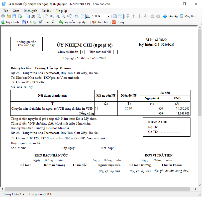Zoom in with the plus magnifier
Screen dimensions: 202x197
pos(58,16)
